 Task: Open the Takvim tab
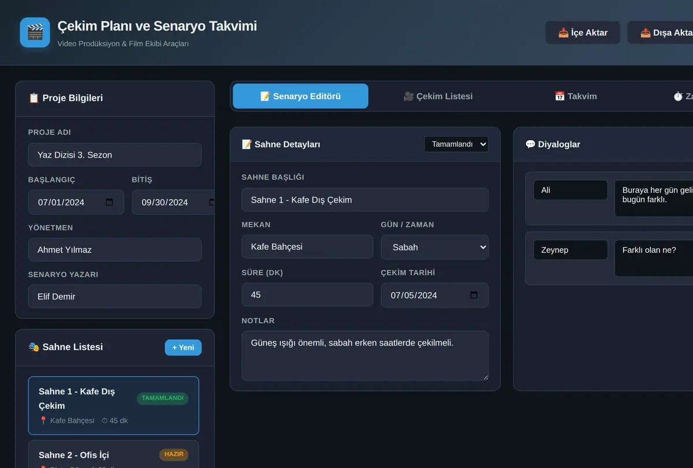click(576, 96)
